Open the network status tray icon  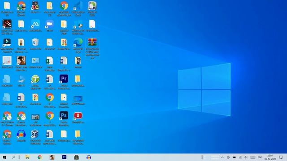tap(240, 157)
